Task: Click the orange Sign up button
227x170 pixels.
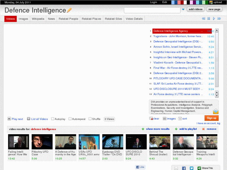Action: point(211,118)
